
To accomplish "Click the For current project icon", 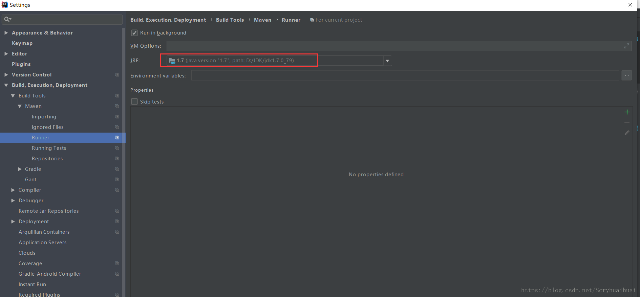I will coord(312,20).
